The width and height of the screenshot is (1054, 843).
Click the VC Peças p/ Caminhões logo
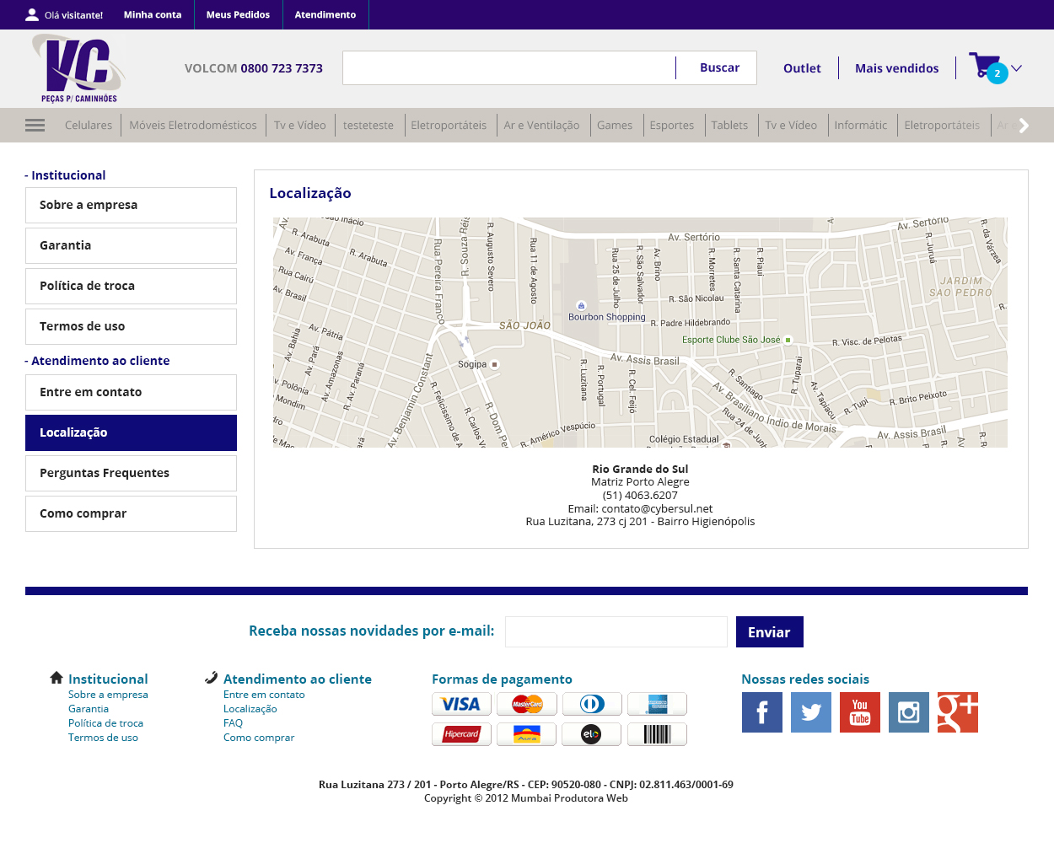78,68
